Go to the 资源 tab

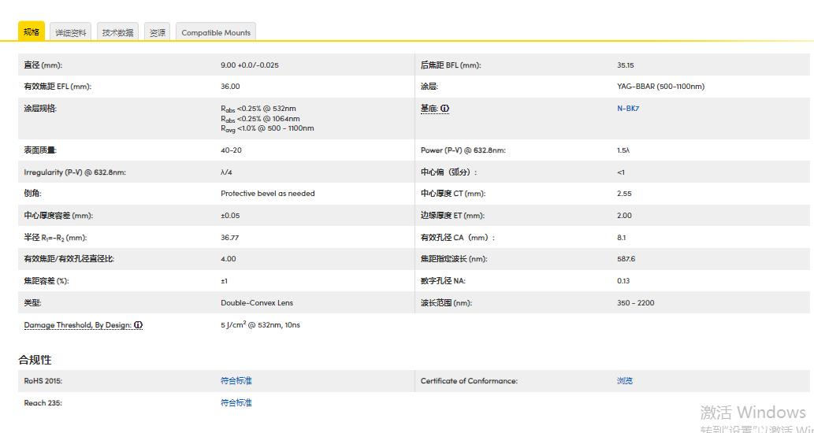point(158,33)
